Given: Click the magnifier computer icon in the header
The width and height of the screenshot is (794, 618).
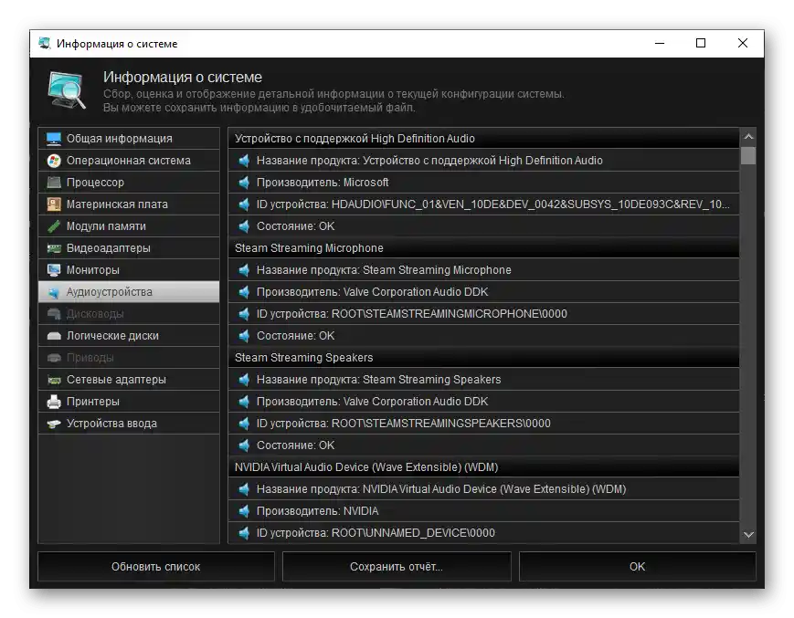Looking at the screenshot, I should click(67, 90).
